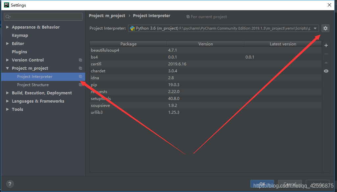This screenshot has height=192, width=337.
Task: Expand the Version Control section
Action: tap(7, 60)
